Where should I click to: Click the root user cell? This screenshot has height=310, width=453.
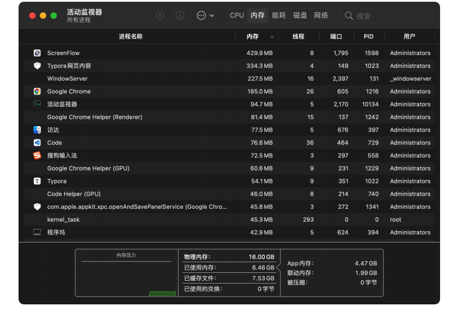coord(396,219)
